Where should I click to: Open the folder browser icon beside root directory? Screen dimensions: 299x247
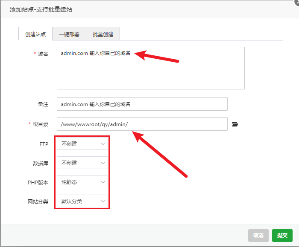click(235, 124)
